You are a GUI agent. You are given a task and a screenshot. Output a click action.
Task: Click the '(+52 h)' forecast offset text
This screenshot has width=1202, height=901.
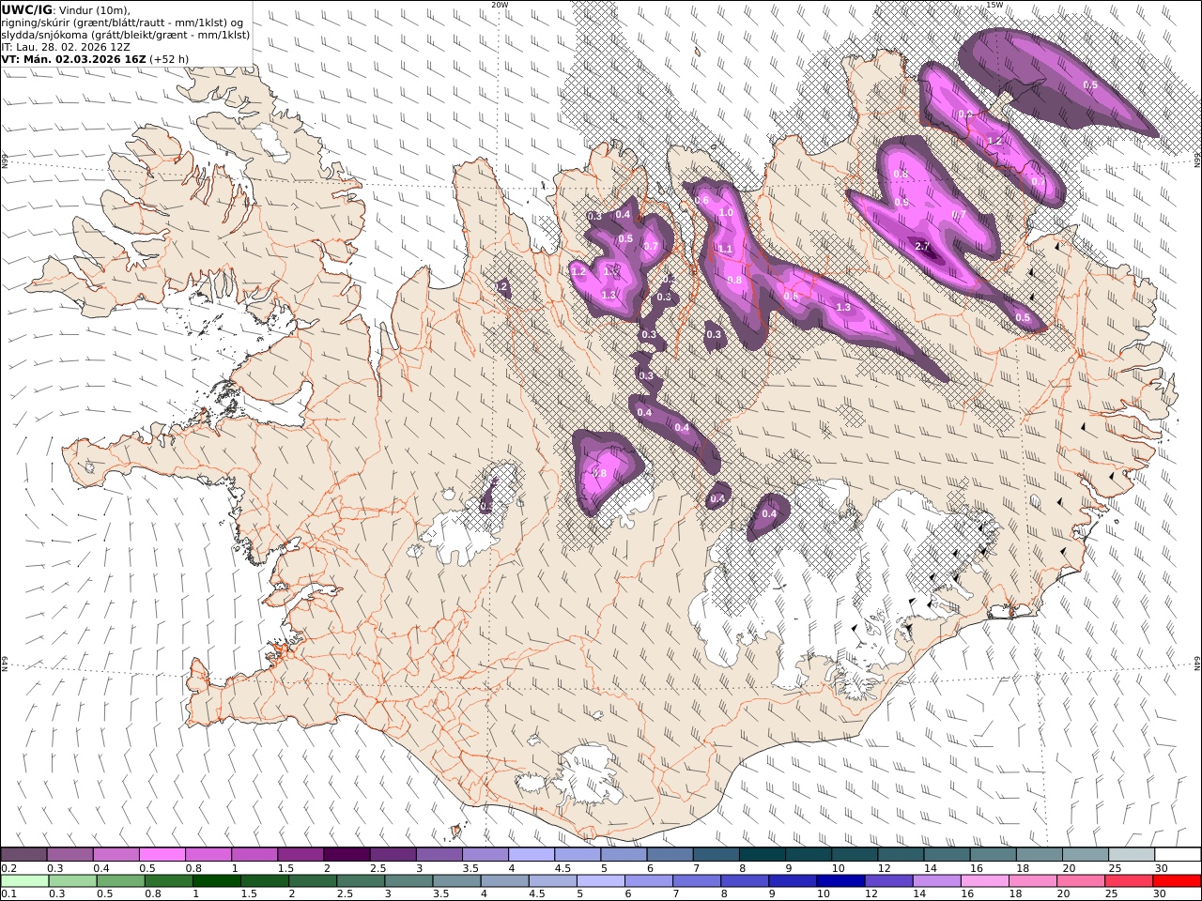click(169, 58)
